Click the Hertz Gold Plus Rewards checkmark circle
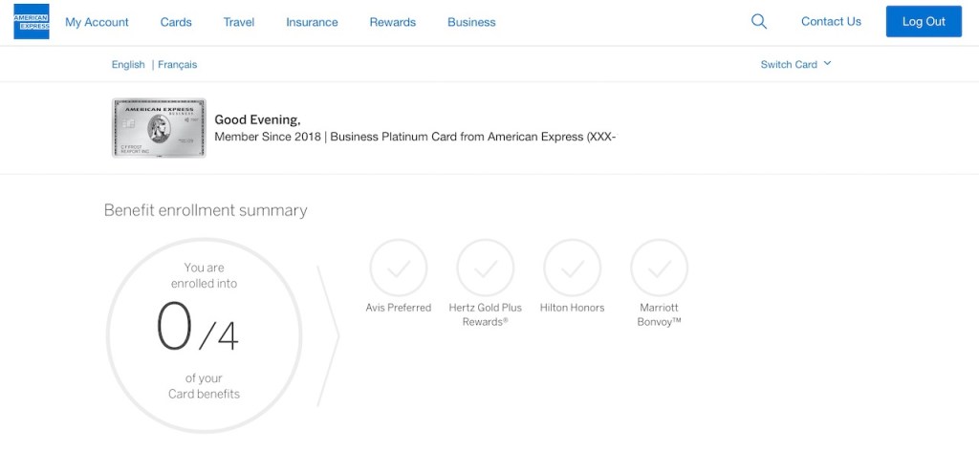Viewport: 979px width, 473px height. click(x=486, y=268)
